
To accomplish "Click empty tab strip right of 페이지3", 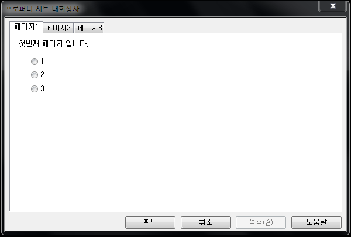I will click(x=222, y=28).
